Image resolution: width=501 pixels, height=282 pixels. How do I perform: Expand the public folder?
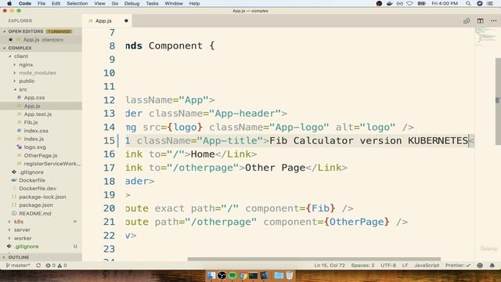27,81
